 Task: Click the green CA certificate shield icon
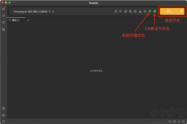click(x=155, y=11)
